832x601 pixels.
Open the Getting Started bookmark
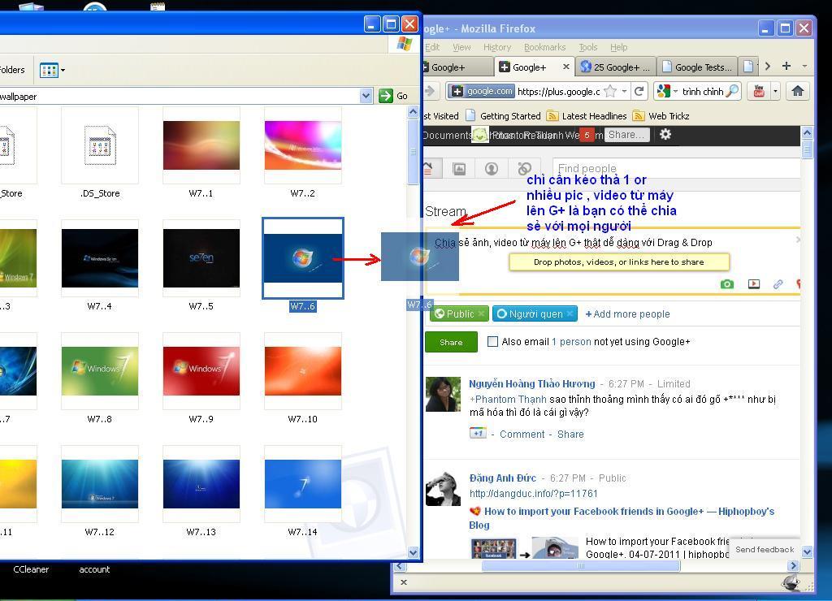point(503,115)
